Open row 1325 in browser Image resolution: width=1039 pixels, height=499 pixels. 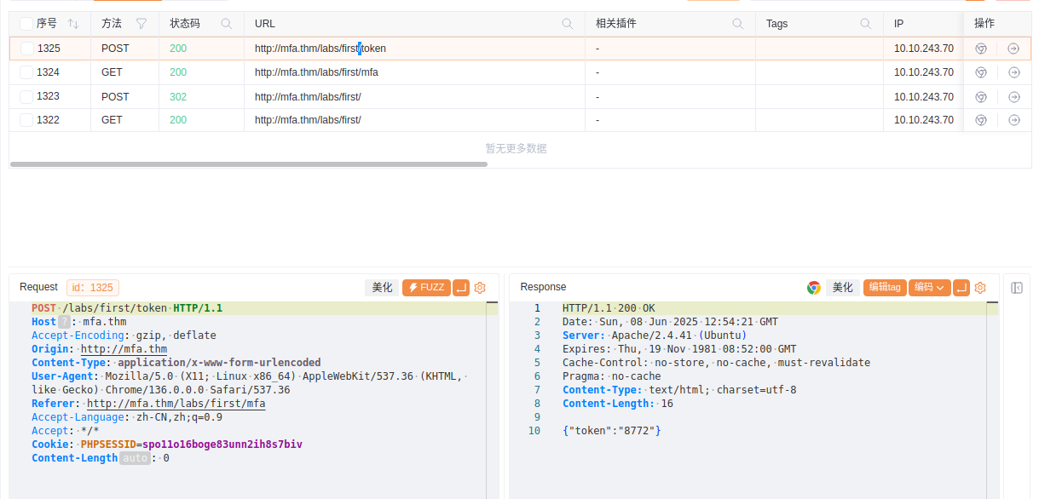coord(981,49)
